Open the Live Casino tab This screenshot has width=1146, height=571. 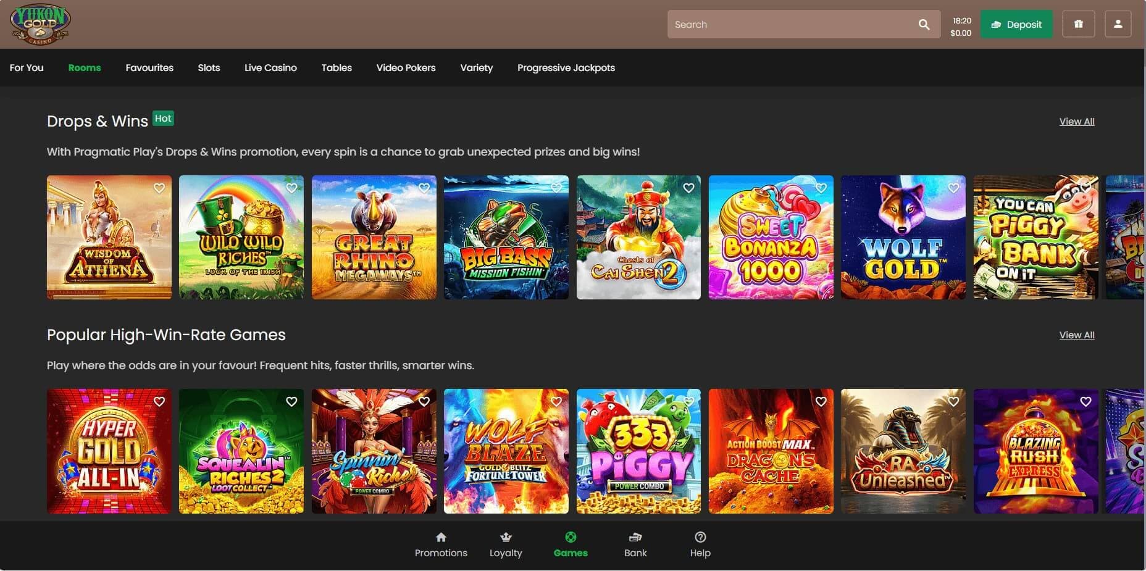270,68
